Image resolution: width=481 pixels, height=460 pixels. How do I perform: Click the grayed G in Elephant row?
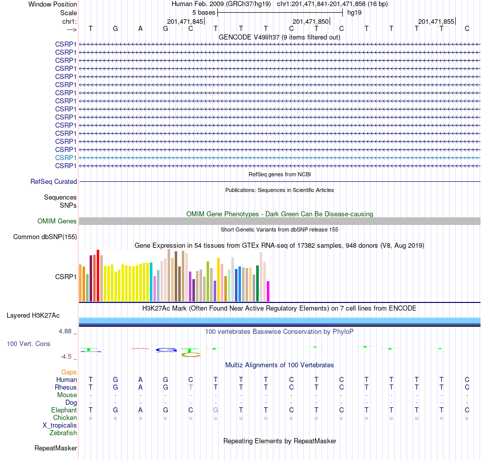click(x=216, y=410)
